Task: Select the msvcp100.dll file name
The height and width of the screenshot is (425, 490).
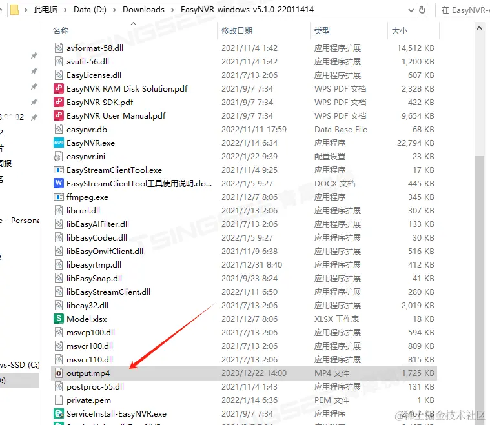Action: tap(90, 333)
